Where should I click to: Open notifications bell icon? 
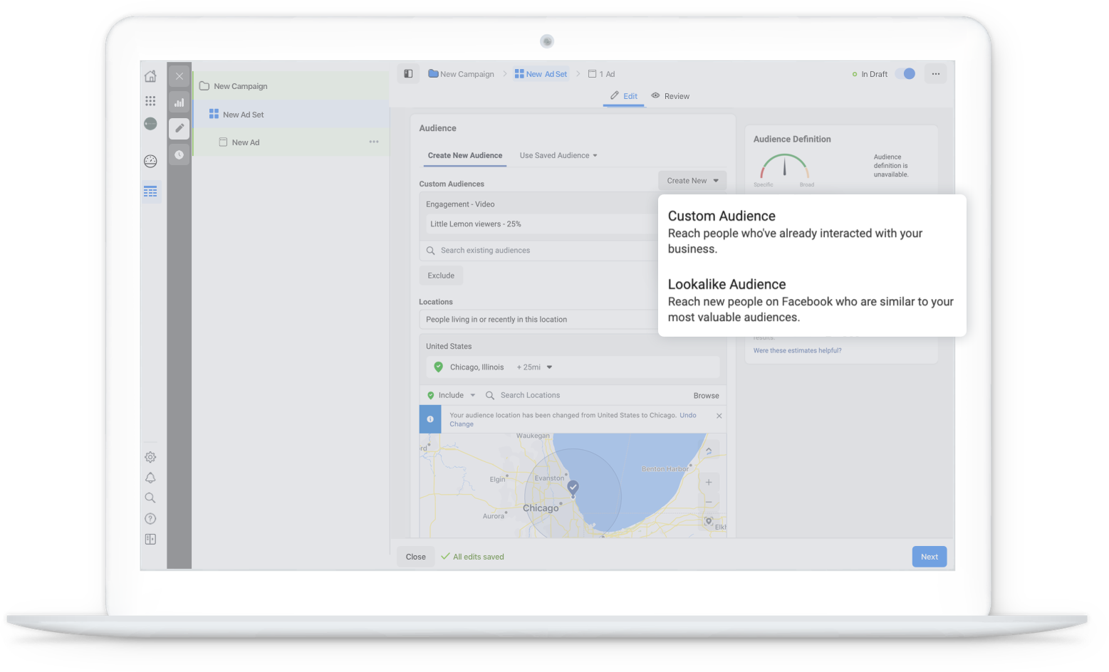[150, 478]
